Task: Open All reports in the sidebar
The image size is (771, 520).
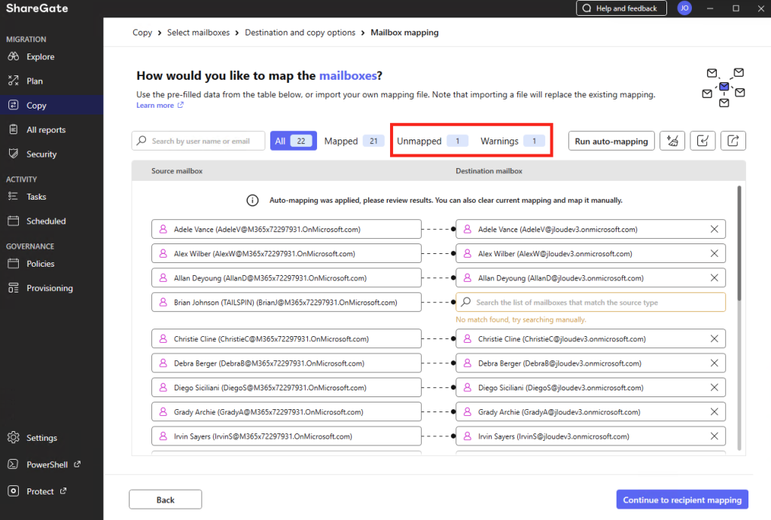Action: (x=46, y=130)
